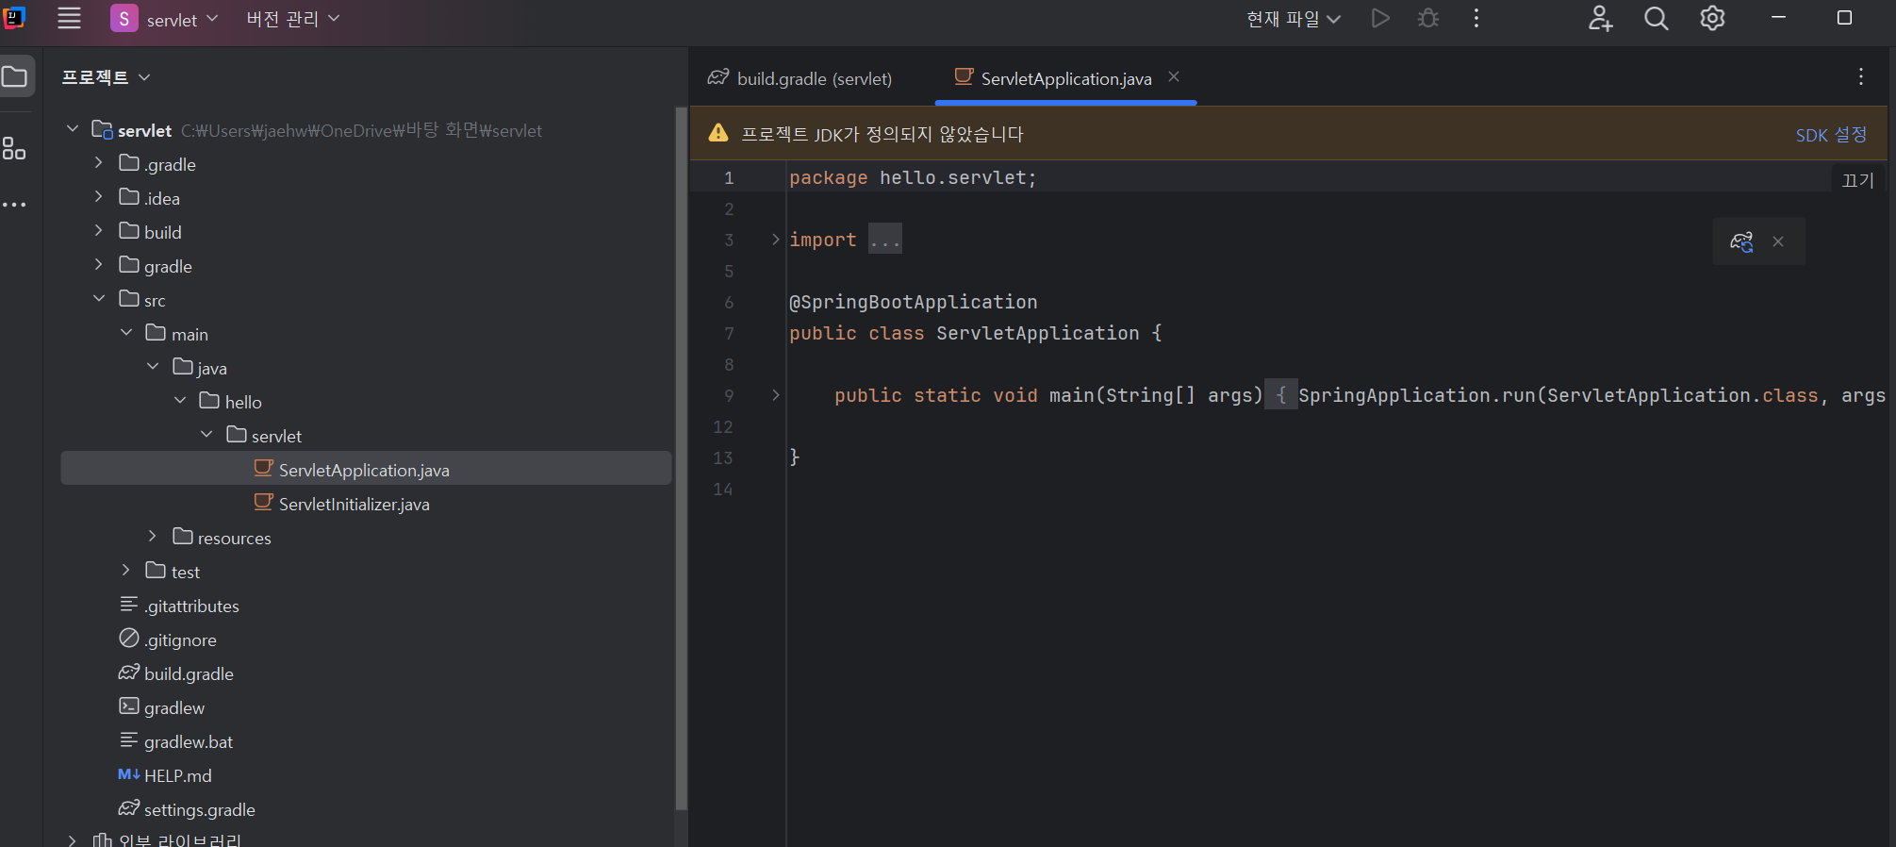Open the 프로젝트 view dropdown
Viewport: 1896px width, 847px height.
click(x=107, y=77)
